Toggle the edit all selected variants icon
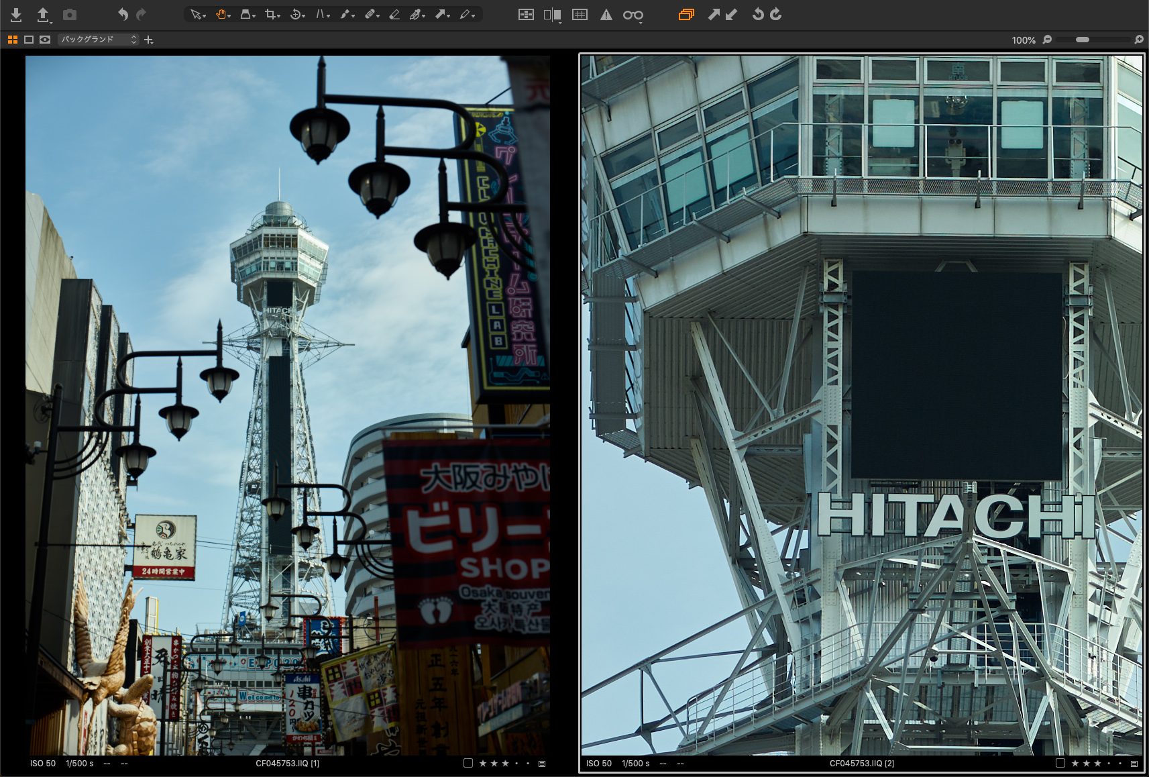1149x777 pixels. [686, 14]
